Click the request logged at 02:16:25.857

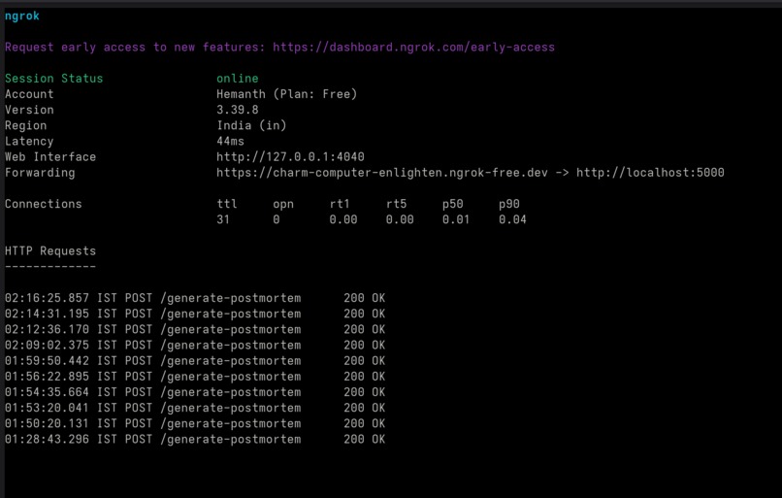pyautogui.click(x=195, y=298)
